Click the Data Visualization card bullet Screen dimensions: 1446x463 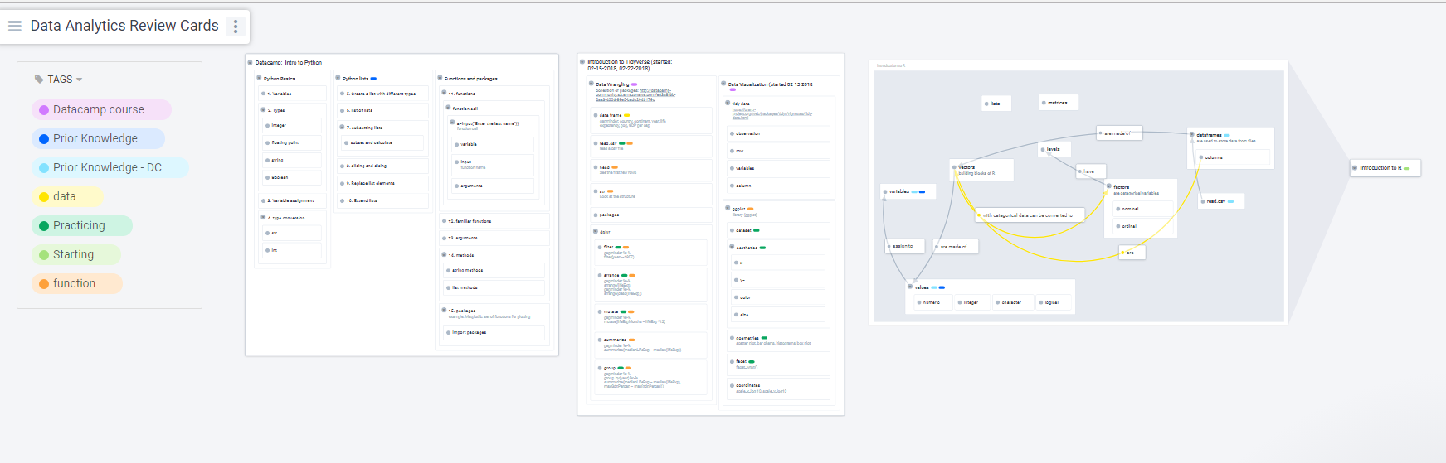(x=723, y=84)
